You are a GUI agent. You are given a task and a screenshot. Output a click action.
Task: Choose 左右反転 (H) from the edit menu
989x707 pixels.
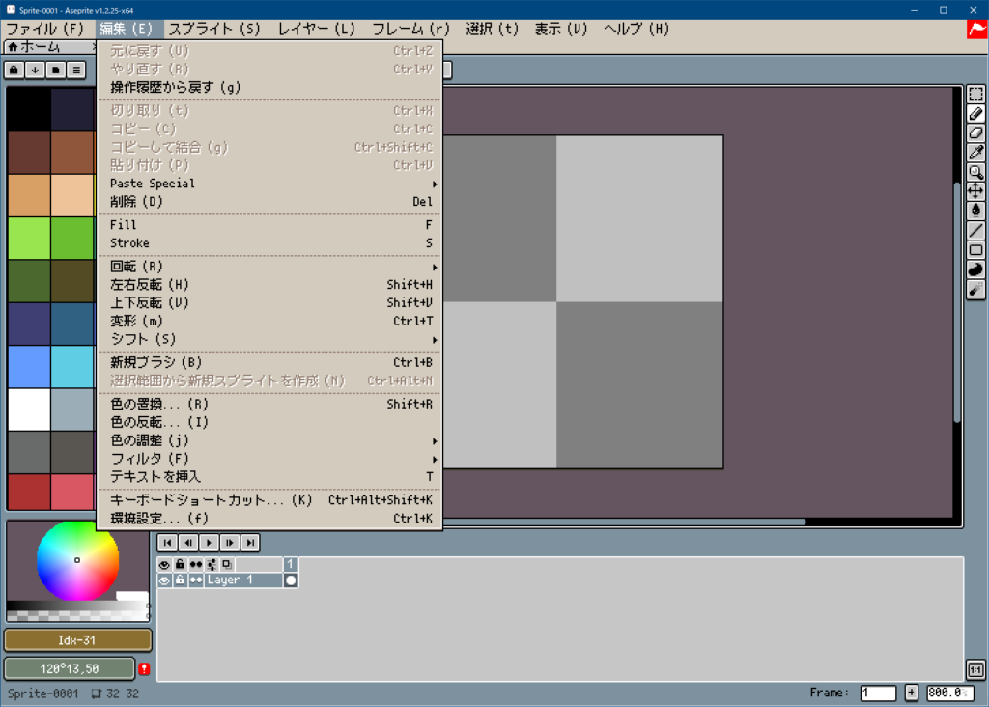point(270,285)
